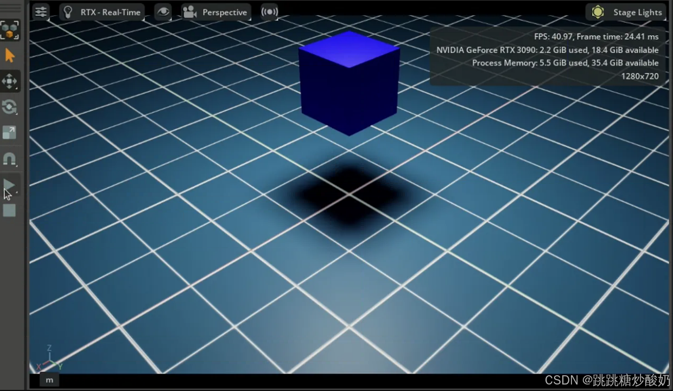Click the 'm' units indicator
Viewport: 673px width, 391px height.
tap(49, 380)
